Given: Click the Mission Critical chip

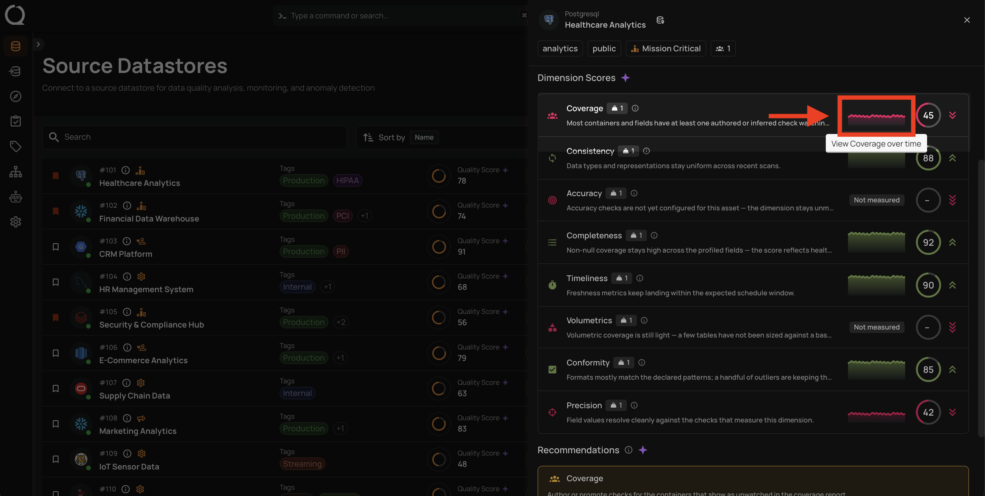Looking at the screenshot, I should [666, 48].
